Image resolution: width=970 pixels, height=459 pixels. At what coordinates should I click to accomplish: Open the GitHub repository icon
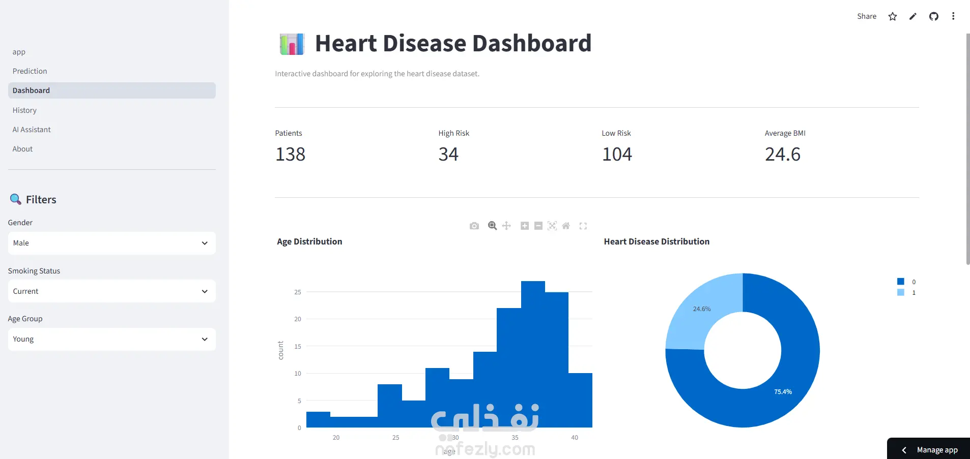tap(934, 16)
